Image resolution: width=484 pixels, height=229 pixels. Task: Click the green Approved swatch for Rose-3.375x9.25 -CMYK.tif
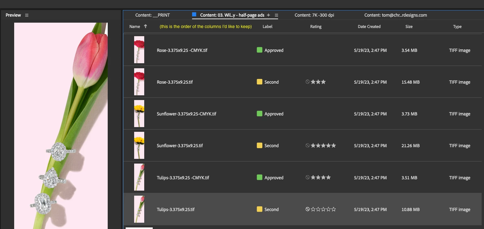click(x=259, y=50)
